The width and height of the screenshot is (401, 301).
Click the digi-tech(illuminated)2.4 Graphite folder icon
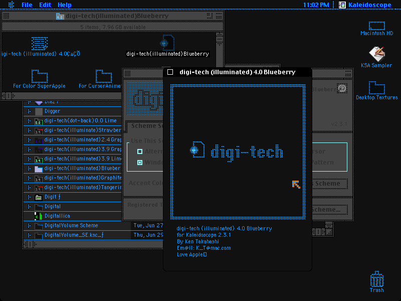tap(39, 140)
